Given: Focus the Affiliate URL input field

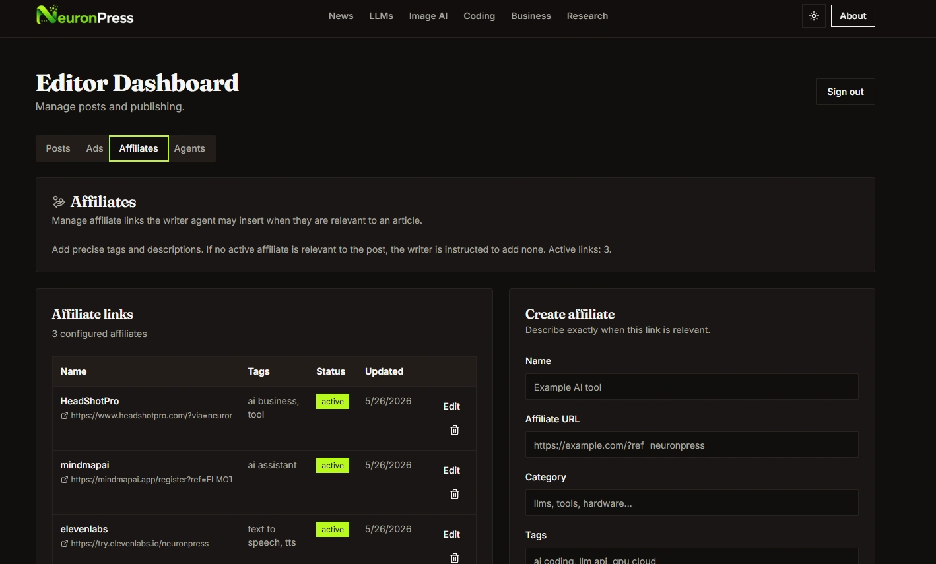Looking at the screenshot, I should [692, 445].
